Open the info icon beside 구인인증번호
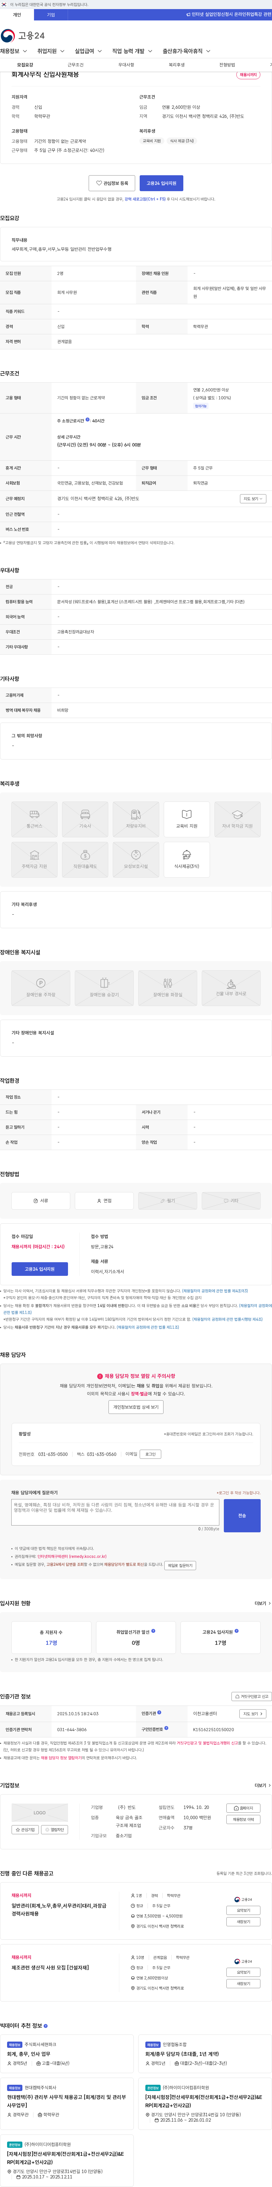Viewport: 272px width, 2187px height. 166,1728
